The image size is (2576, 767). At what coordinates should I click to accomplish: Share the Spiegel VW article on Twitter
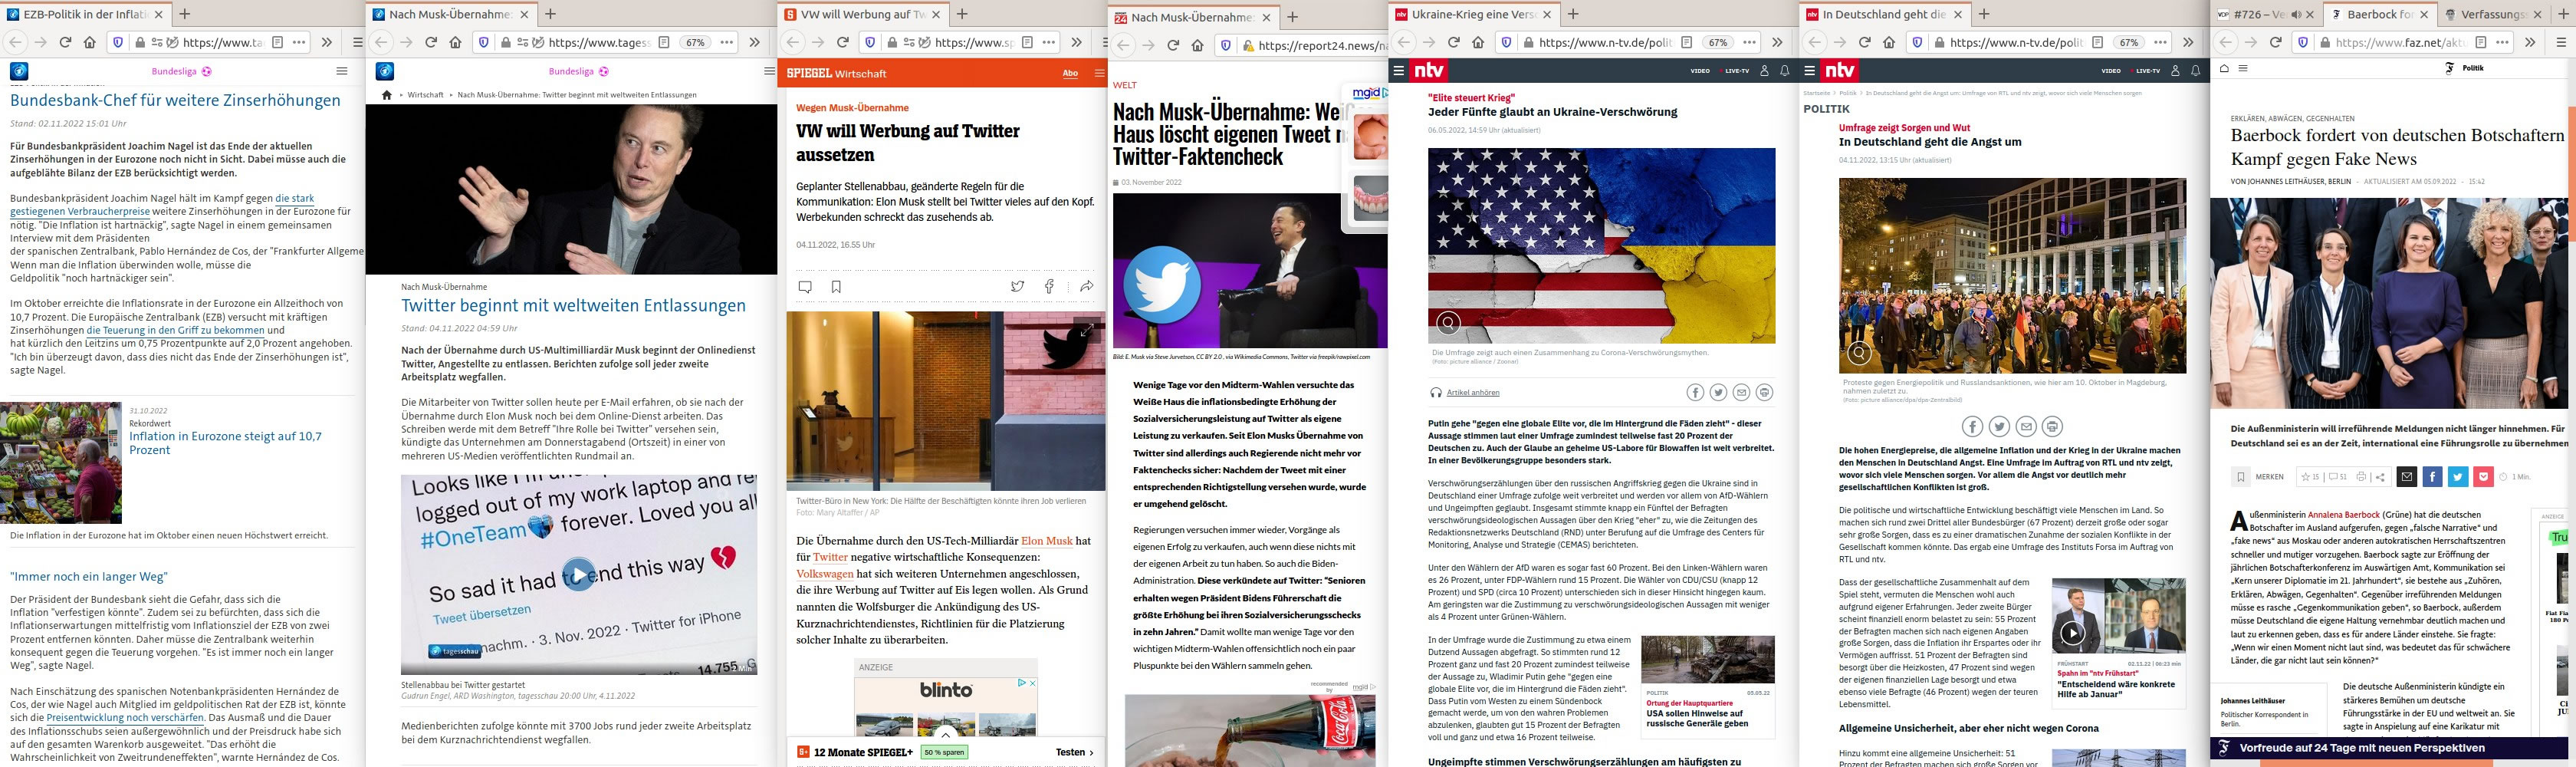click(1017, 287)
